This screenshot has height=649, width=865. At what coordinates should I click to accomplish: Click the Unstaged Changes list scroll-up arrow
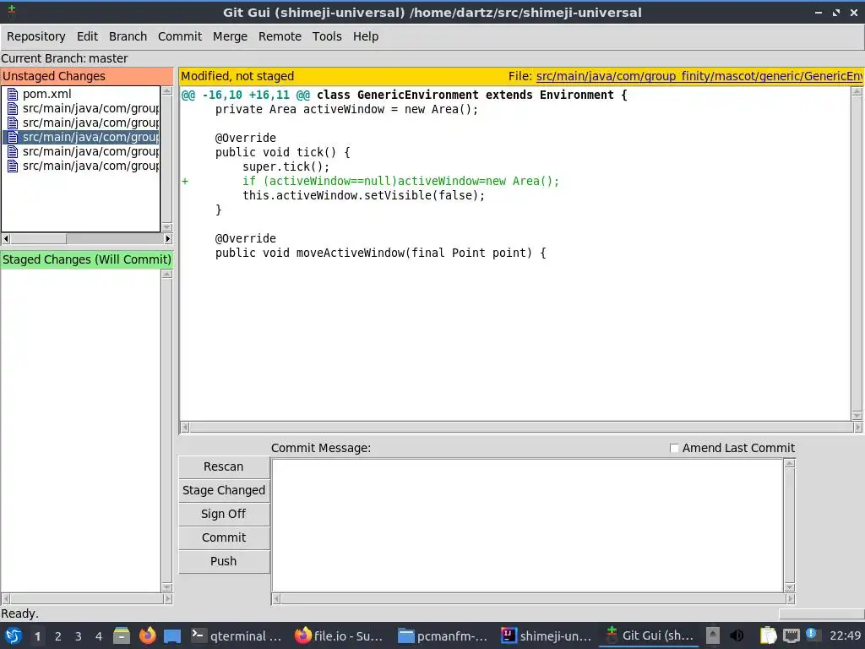[x=167, y=90]
